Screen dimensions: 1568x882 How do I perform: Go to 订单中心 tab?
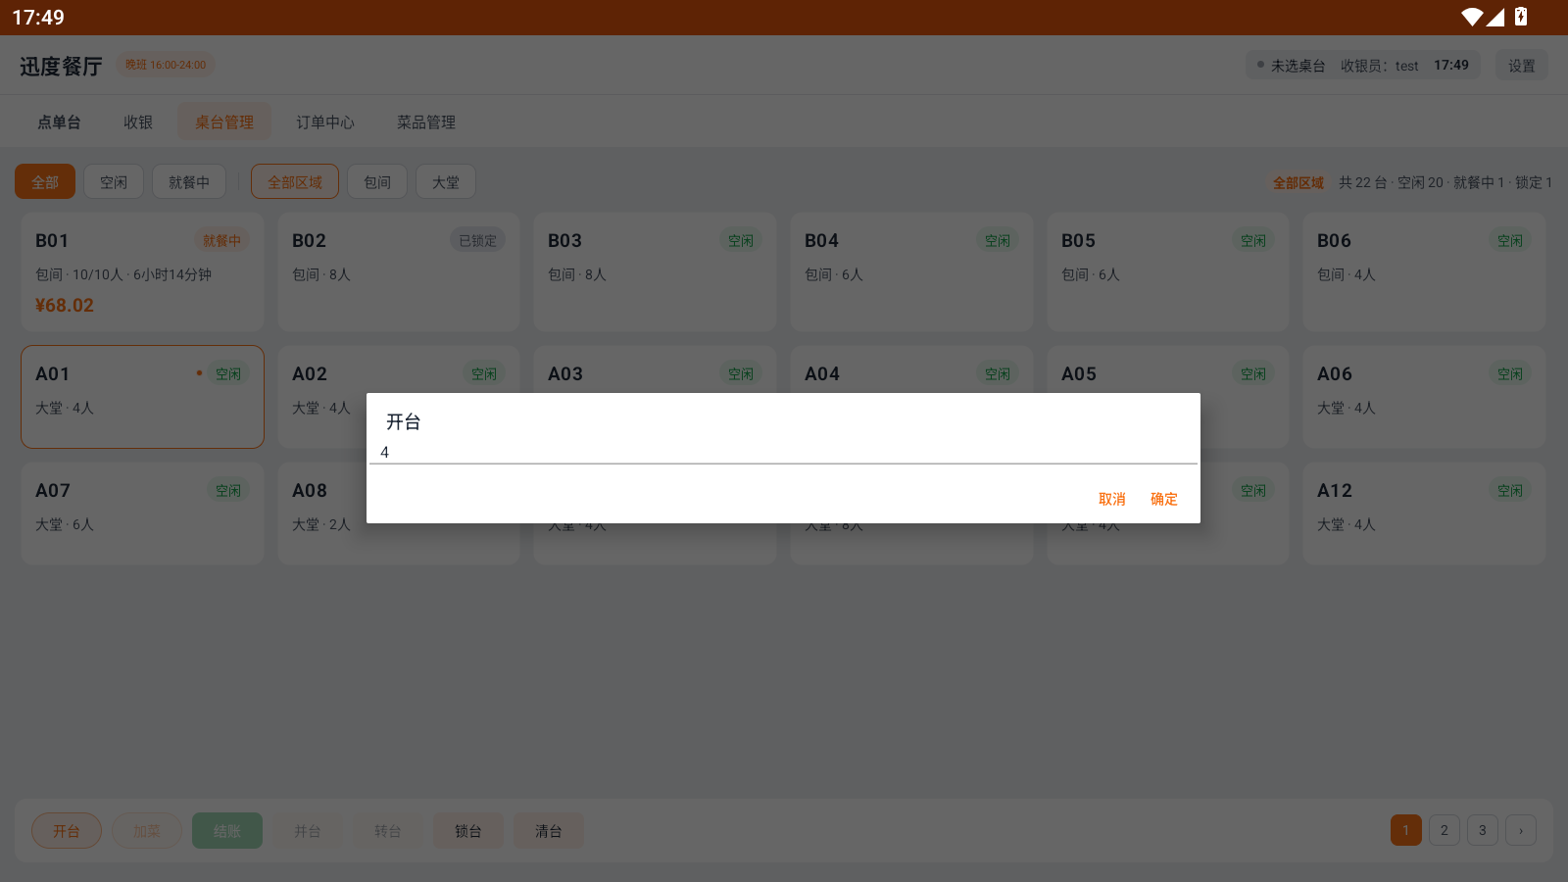325,122
